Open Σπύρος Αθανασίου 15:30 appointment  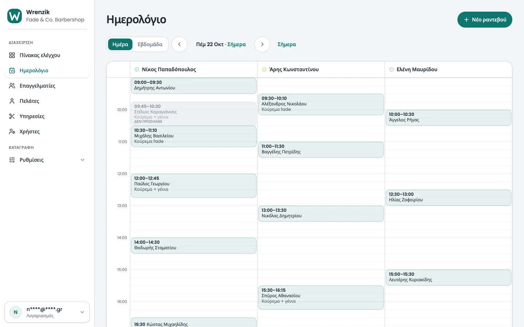pyautogui.click(x=321, y=298)
